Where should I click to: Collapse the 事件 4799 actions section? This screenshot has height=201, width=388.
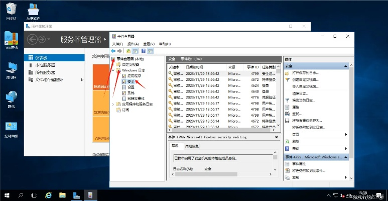point(346,157)
